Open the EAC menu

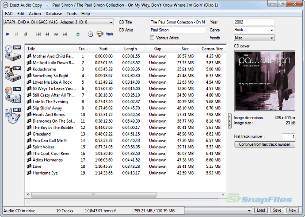(9, 14)
